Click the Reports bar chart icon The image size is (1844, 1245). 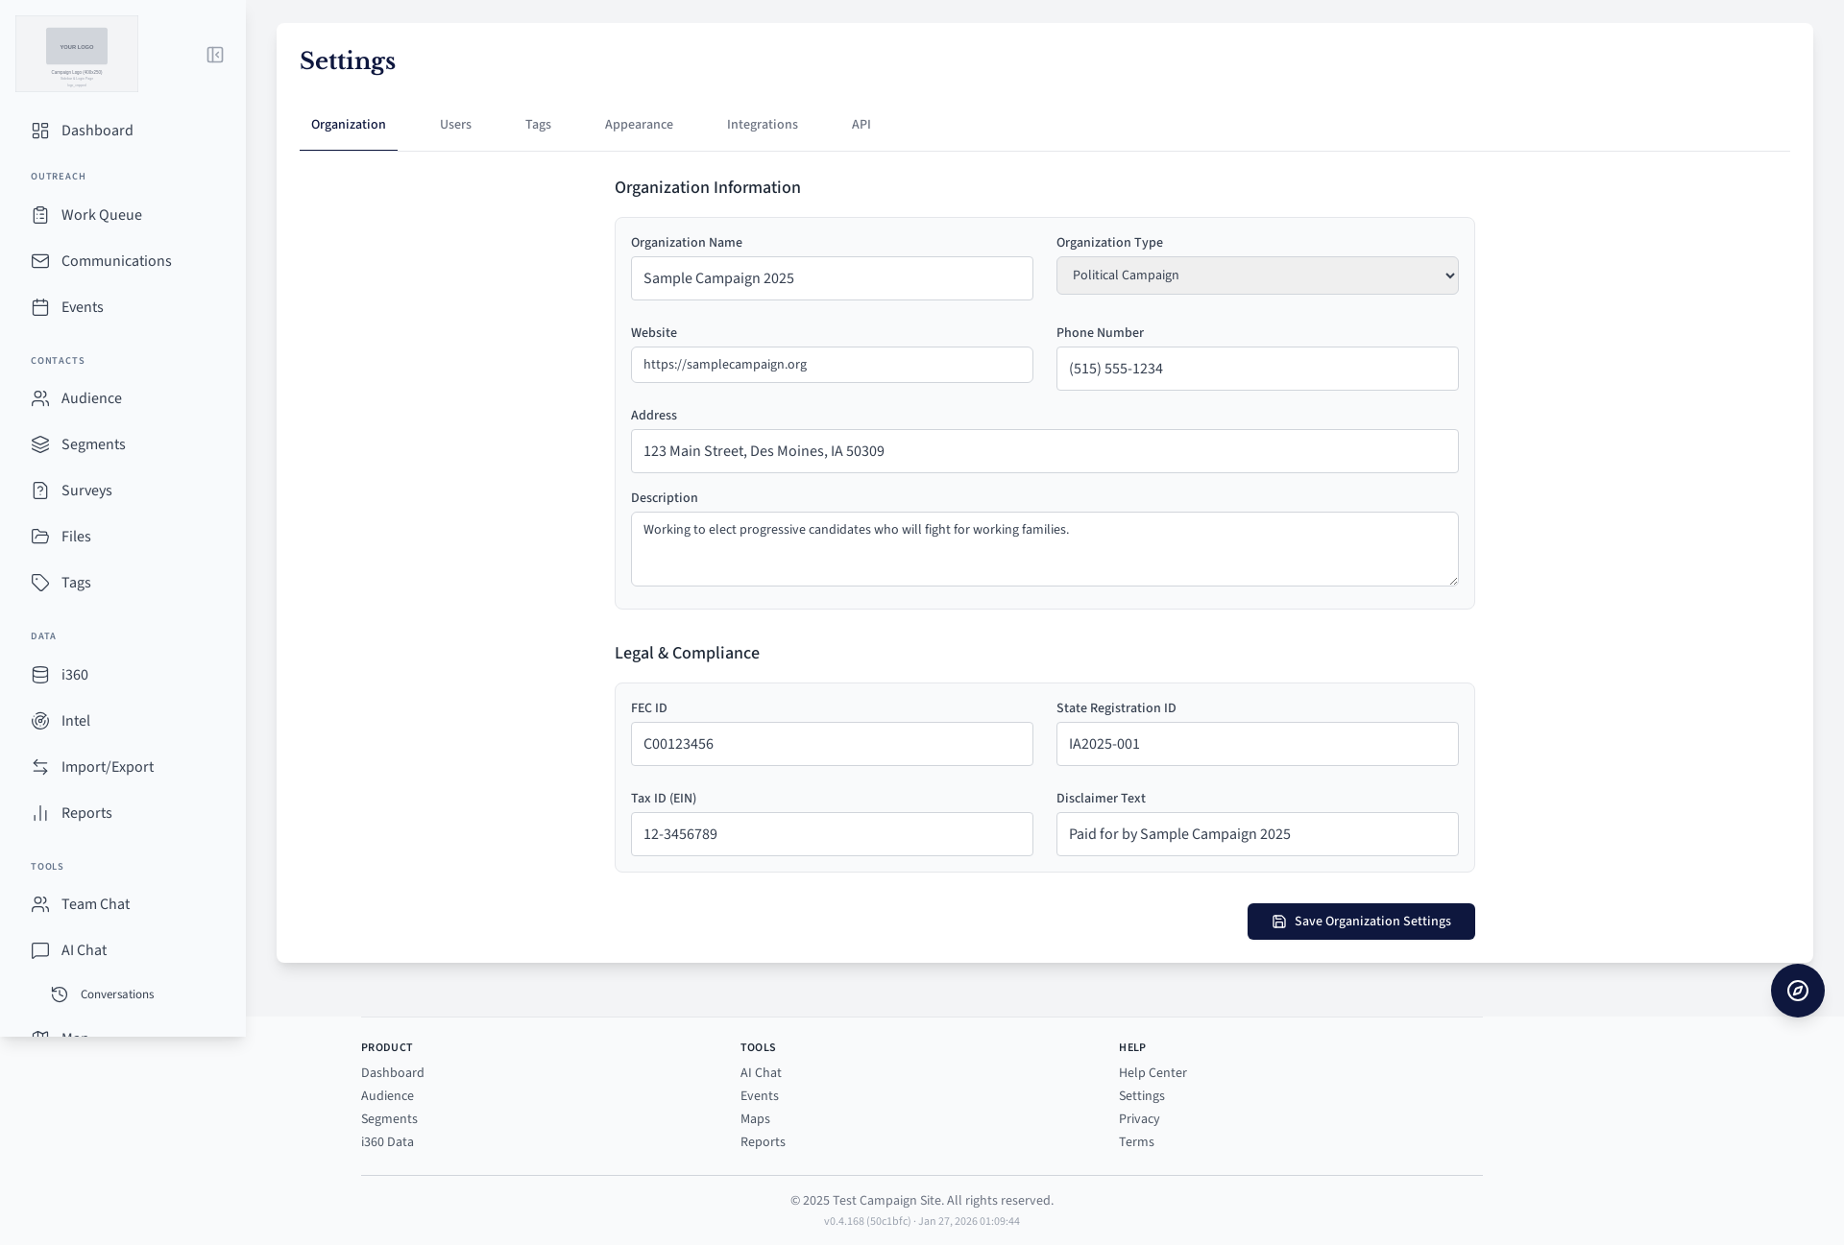click(x=40, y=813)
